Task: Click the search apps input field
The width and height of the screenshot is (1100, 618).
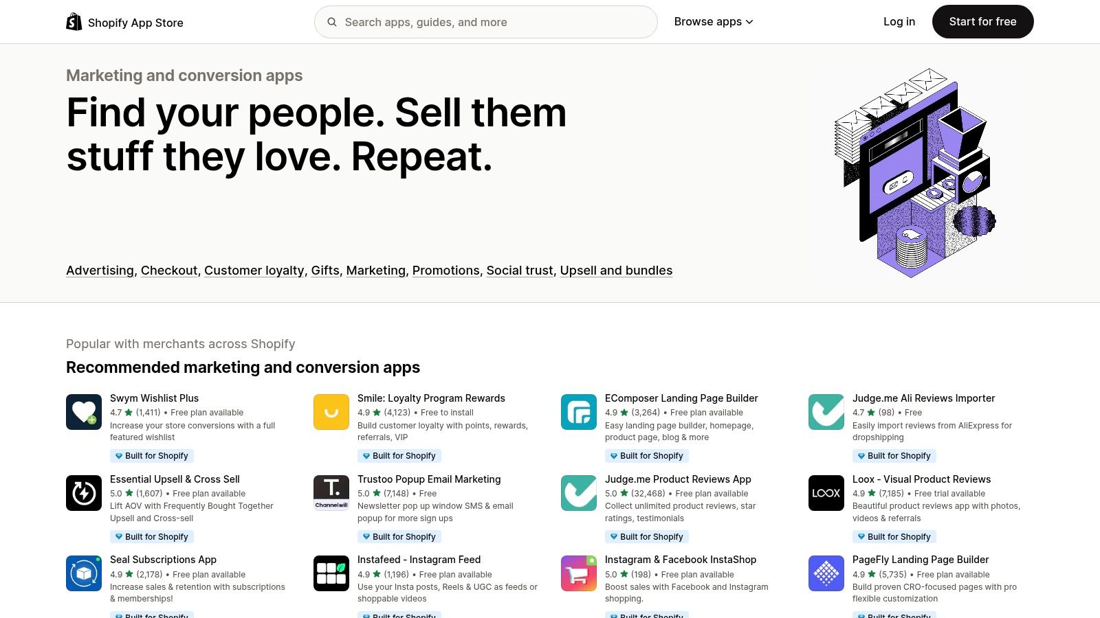Action: [x=485, y=21]
